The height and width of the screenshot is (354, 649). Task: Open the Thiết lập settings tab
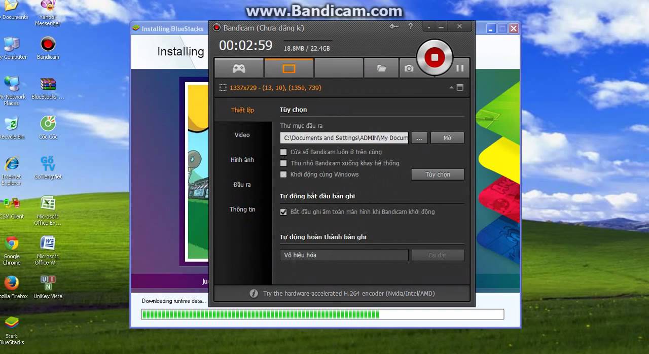click(242, 110)
